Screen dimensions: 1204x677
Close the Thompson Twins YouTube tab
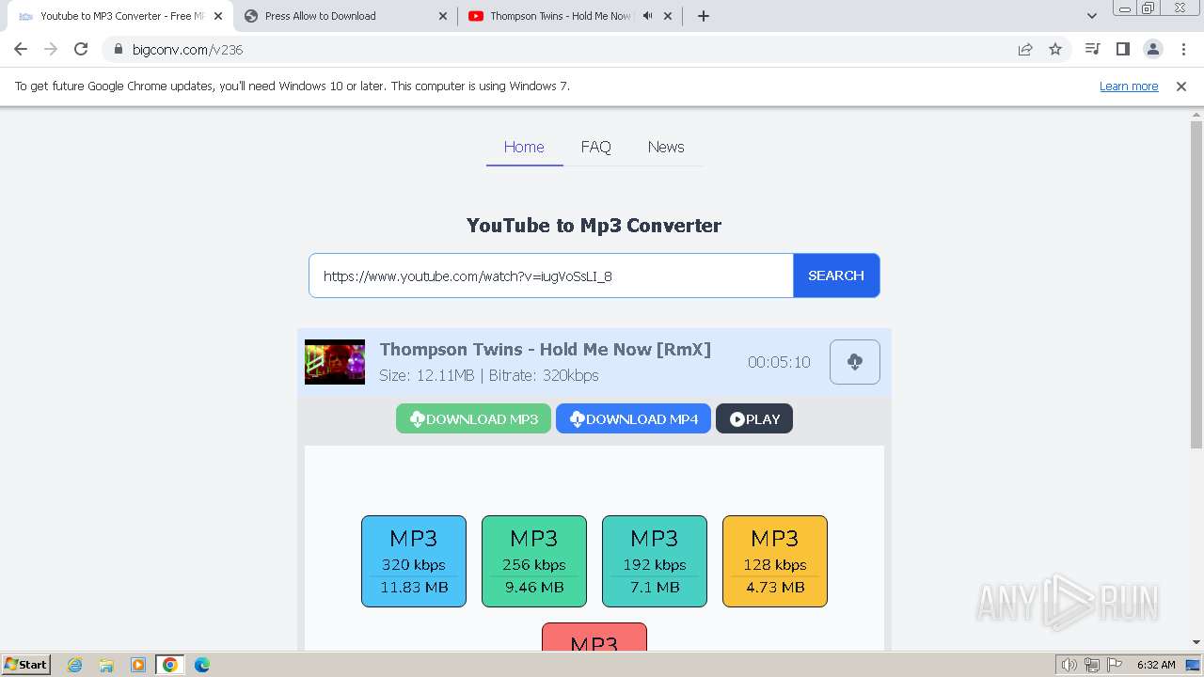(668, 16)
